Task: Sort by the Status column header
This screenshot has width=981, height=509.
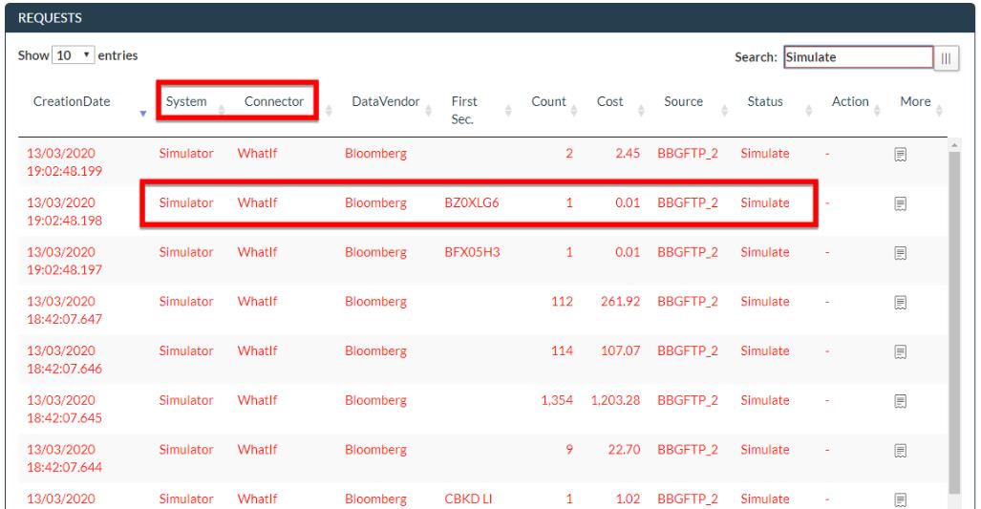Action: click(x=765, y=102)
